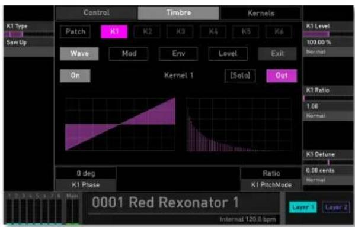355x227 pixels.
Task: Select kernel K4
Action: [x=213, y=31]
